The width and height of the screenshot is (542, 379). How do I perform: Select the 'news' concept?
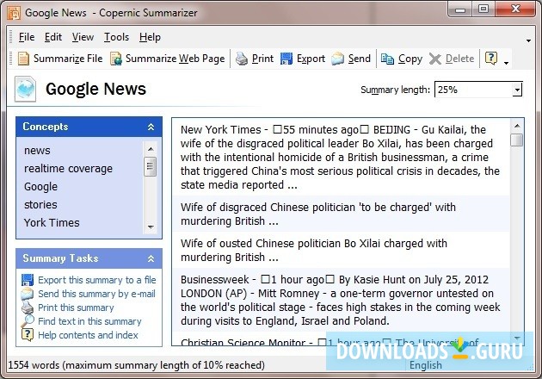[37, 151]
